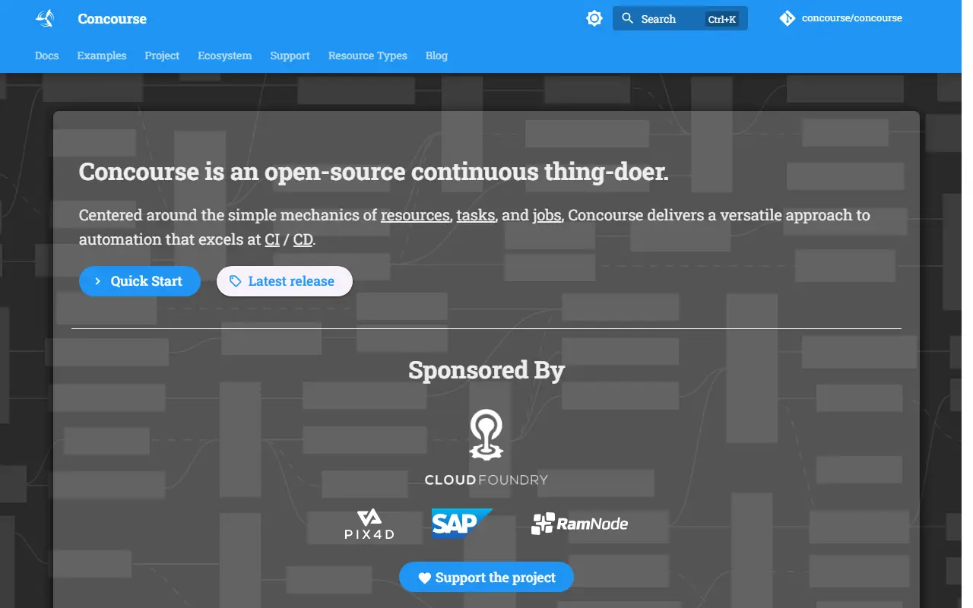Click the Sponsored By heading
The width and height of the screenshot is (973, 608).
(x=486, y=370)
